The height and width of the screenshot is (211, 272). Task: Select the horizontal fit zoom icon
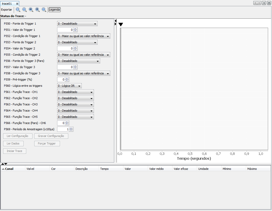pos(31,10)
